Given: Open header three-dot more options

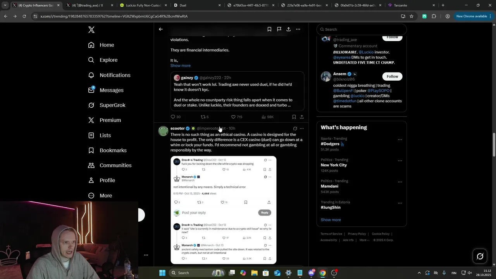Looking at the screenshot, I should coord(298,29).
